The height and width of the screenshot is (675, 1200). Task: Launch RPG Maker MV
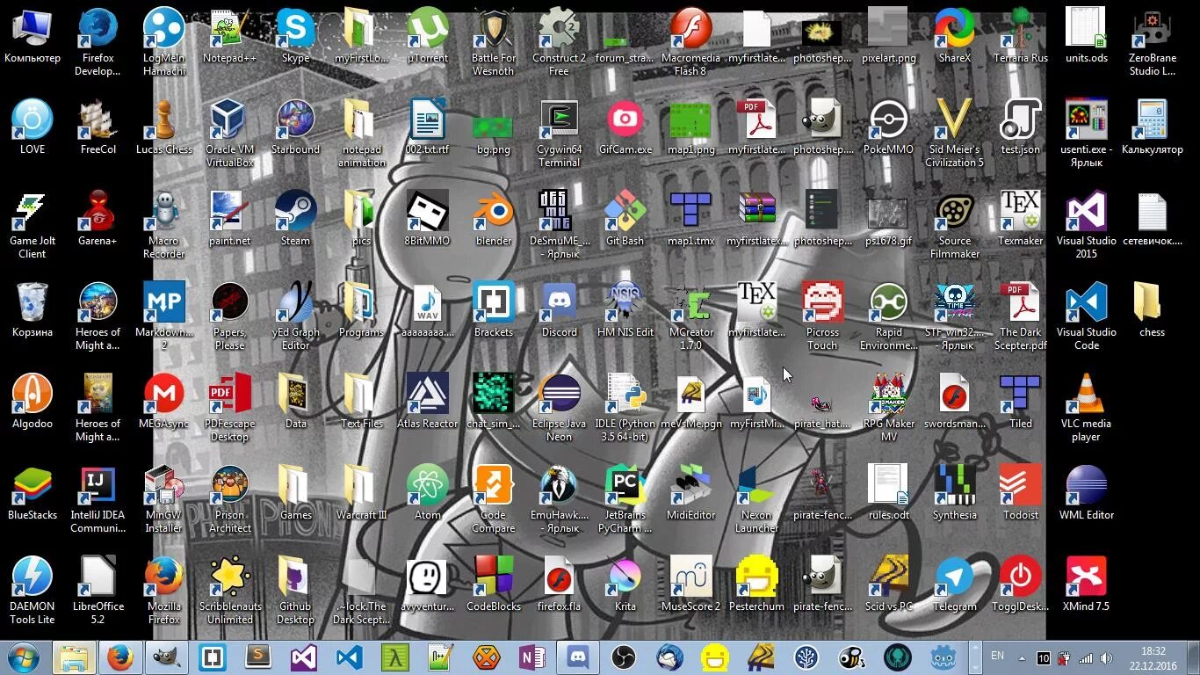point(889,408)
